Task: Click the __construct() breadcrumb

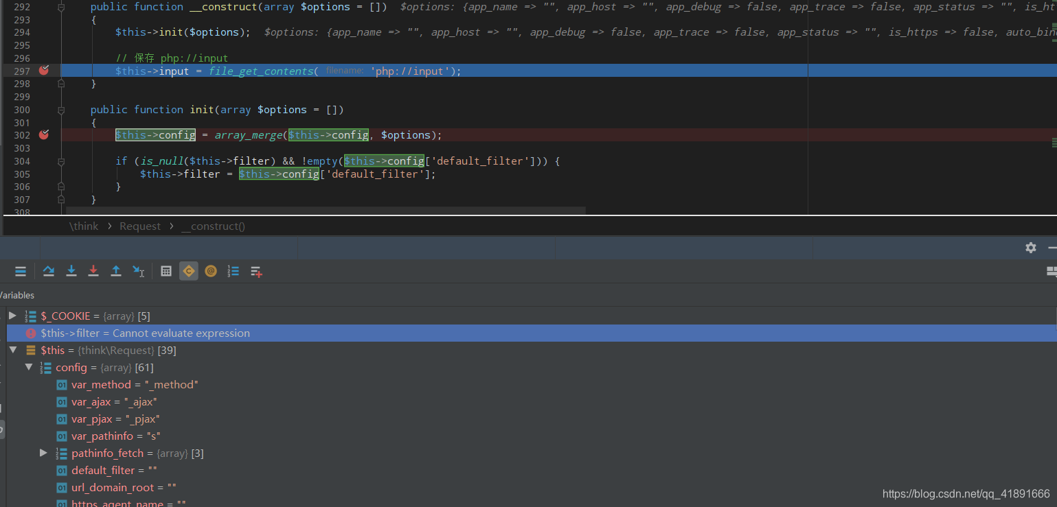Action: pos(213,226)
